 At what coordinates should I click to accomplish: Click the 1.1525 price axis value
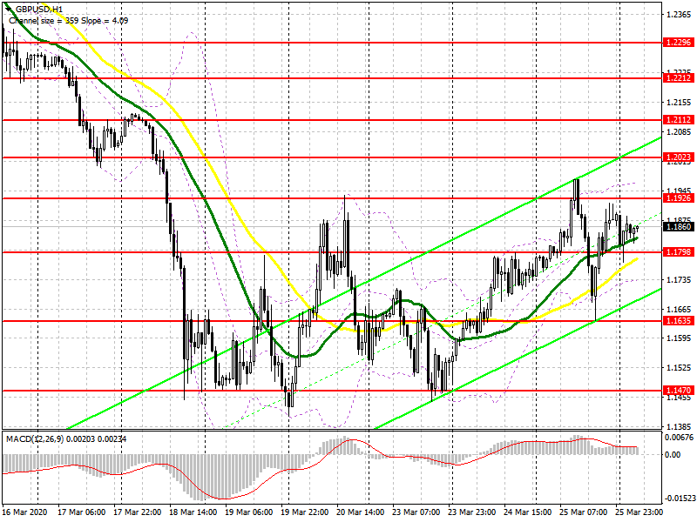679,367
